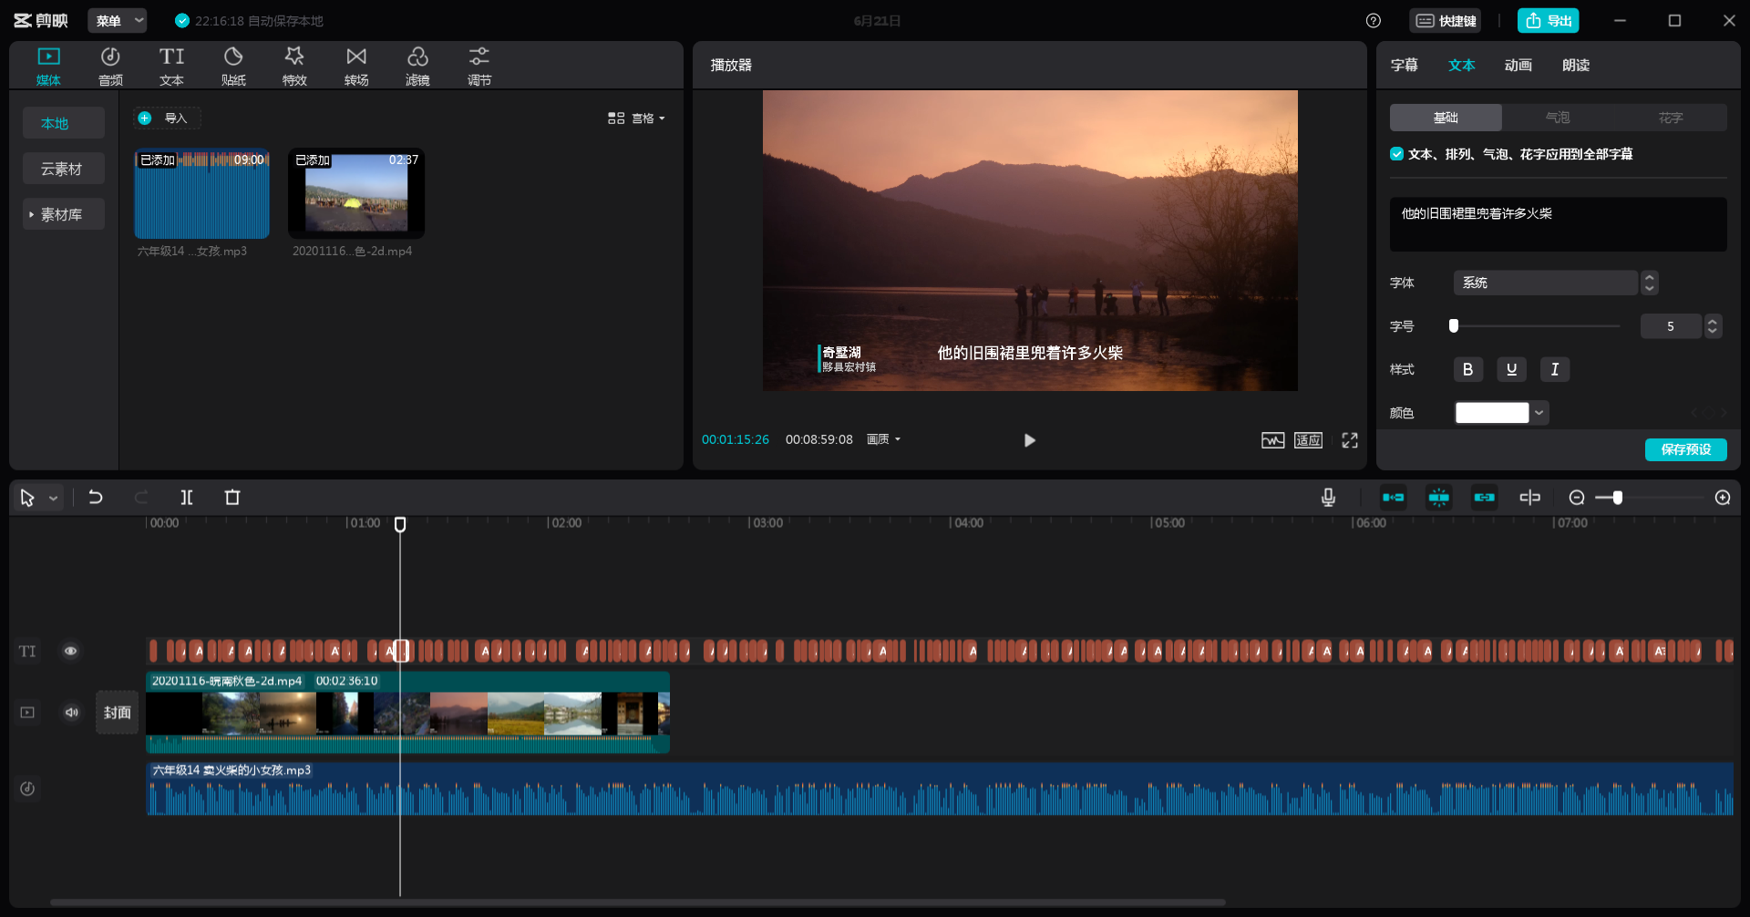This screenshot has height=917, width=1750.
Task: Open the 贴纸 stickers panel
Action: (x=233, y=67)
